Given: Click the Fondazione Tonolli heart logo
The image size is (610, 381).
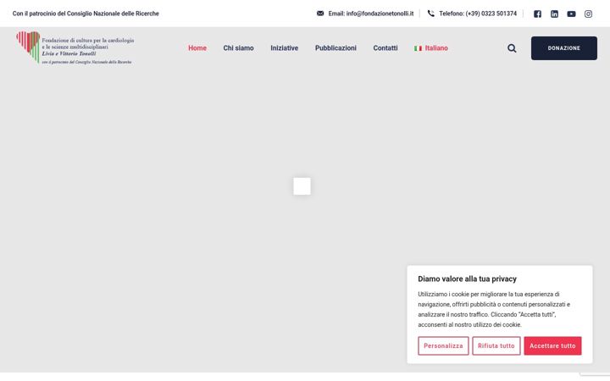Looking at the screenshot, I should coord(75,47).
